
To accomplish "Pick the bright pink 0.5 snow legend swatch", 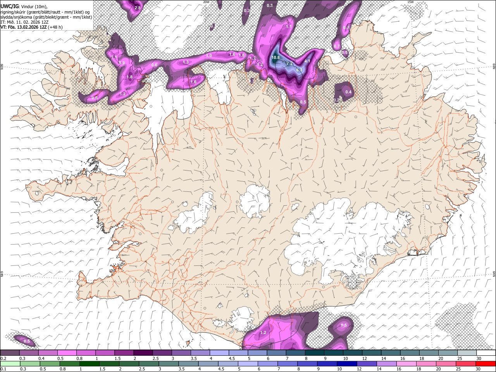I will 67,353.
